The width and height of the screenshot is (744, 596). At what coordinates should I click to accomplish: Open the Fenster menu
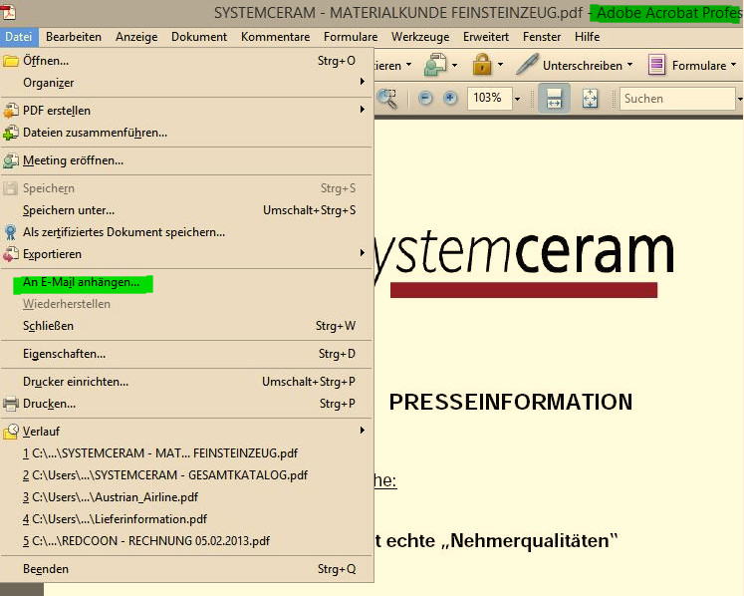pos(542,37)
